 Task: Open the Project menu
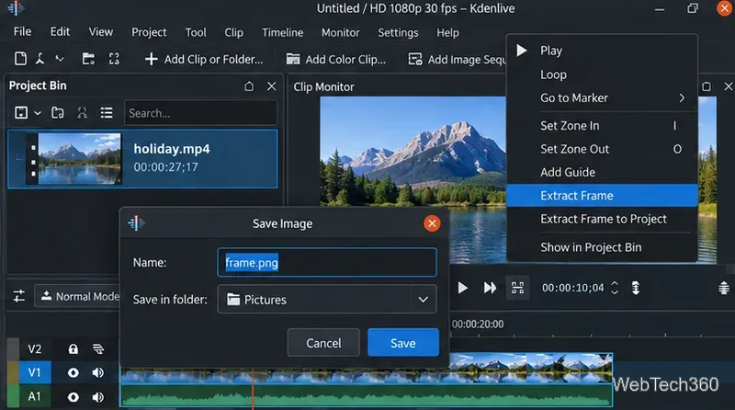click(149, 32)
